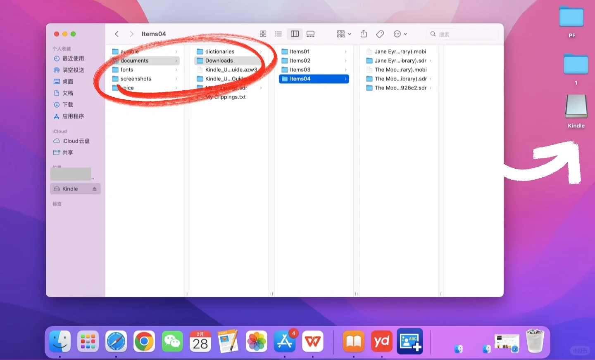Expand the Items02 chevron
This screenshot has height=360, width=595.
(x=345, y=61)
